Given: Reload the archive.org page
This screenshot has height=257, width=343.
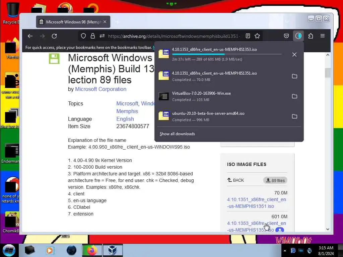Looking at the screenshot, I should (54, 36).
